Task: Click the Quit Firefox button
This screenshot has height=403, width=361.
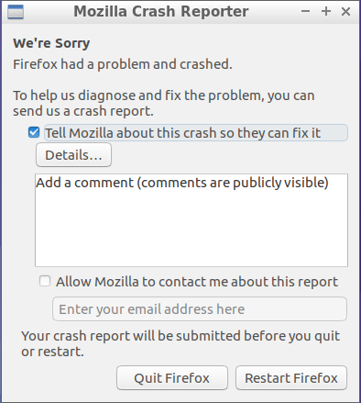Action: click(172, 378)
